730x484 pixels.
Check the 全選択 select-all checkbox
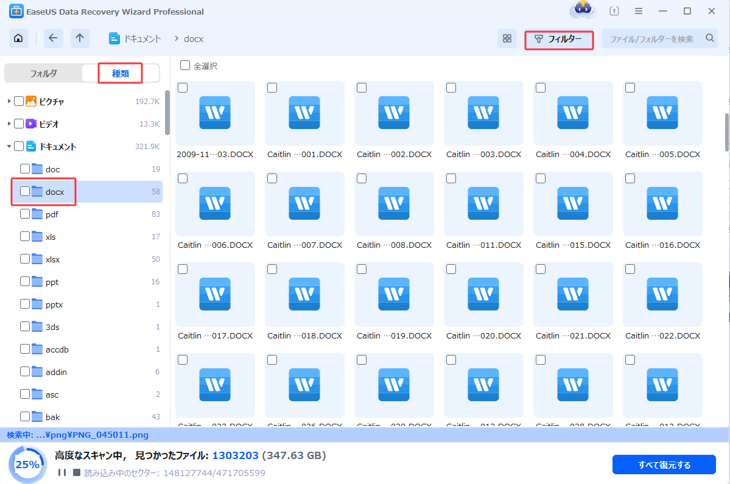[185, 65]
